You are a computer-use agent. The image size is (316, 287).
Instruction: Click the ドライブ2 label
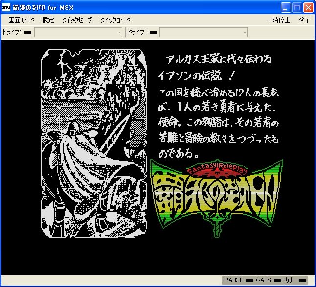tap(137, 32)
